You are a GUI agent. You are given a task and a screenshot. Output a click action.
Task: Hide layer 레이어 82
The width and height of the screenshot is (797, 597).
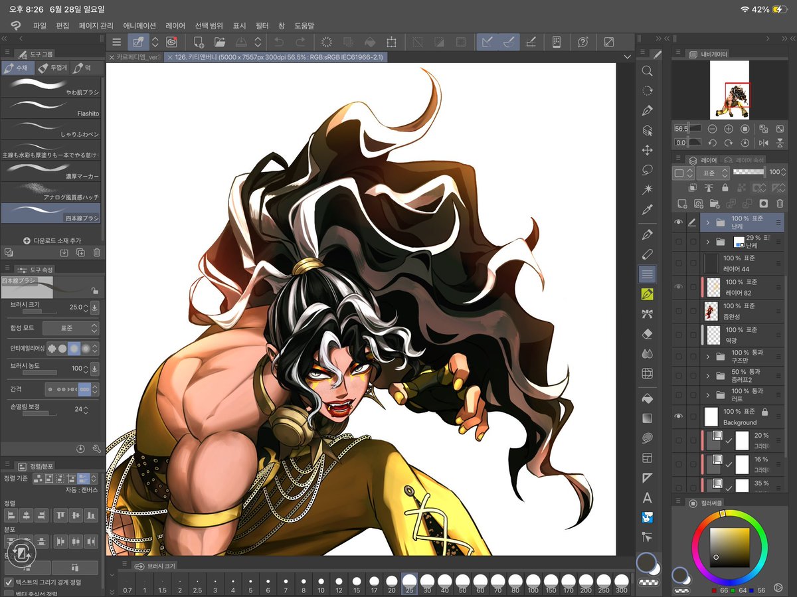[678, 287]
